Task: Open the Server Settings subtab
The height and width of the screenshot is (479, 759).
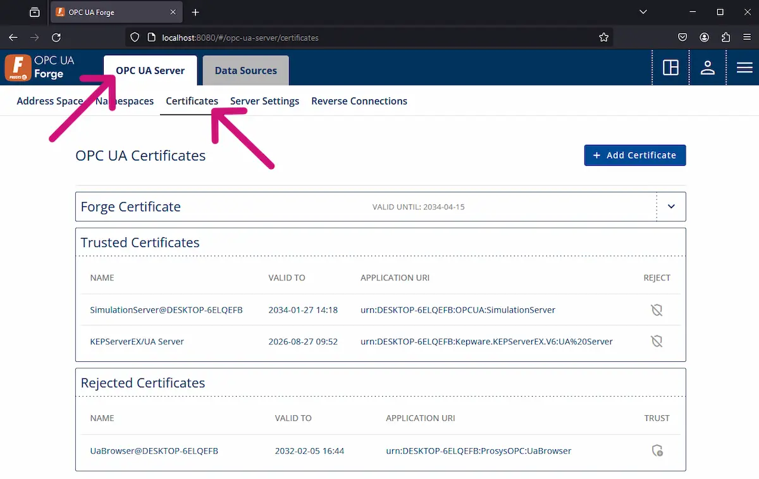Action: 264,101
